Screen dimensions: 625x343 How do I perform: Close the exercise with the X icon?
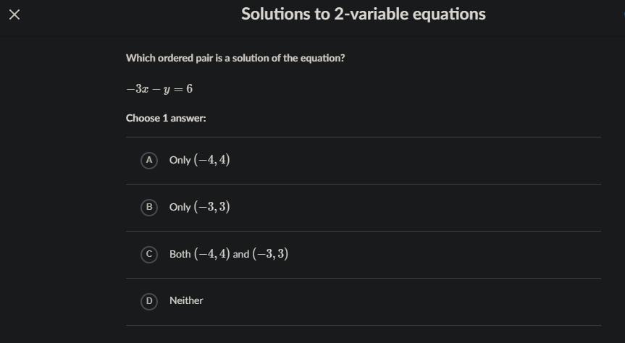click(14, 15)
